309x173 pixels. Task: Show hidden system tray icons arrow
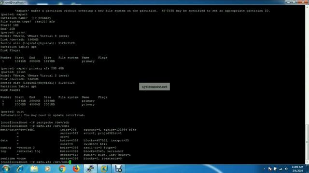point(264,169)
